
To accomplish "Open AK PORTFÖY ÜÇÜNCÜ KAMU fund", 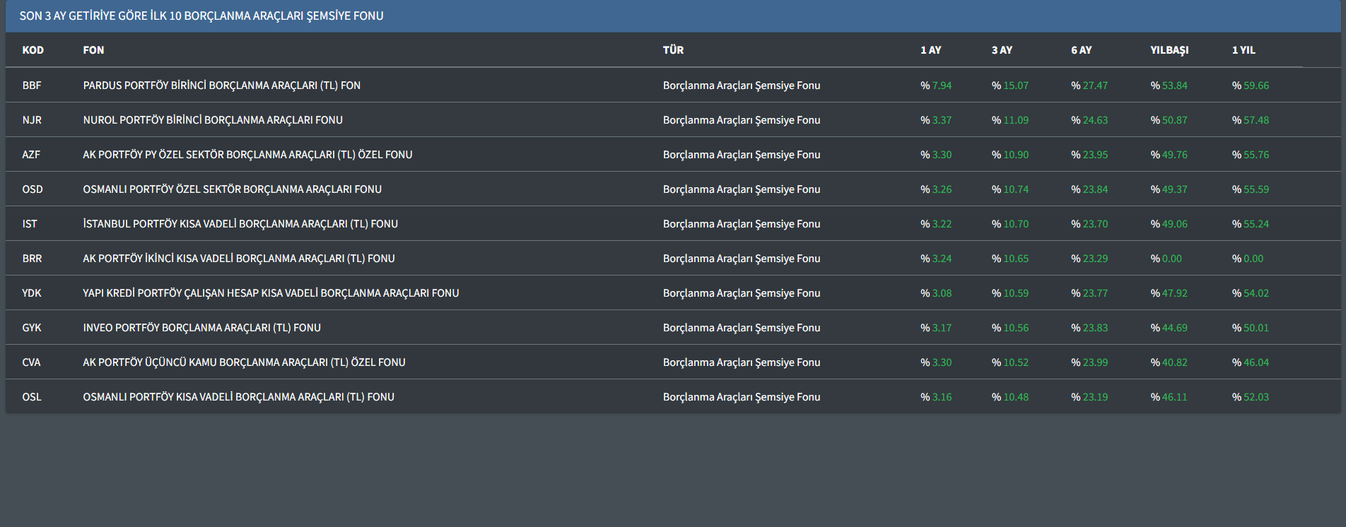I will 244,362.
